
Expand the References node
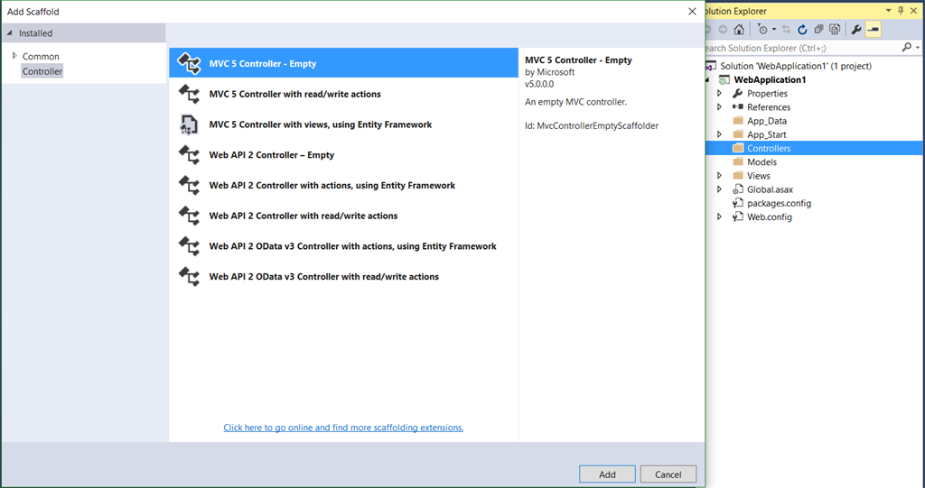pyautogui.click(x=719, y=106)
